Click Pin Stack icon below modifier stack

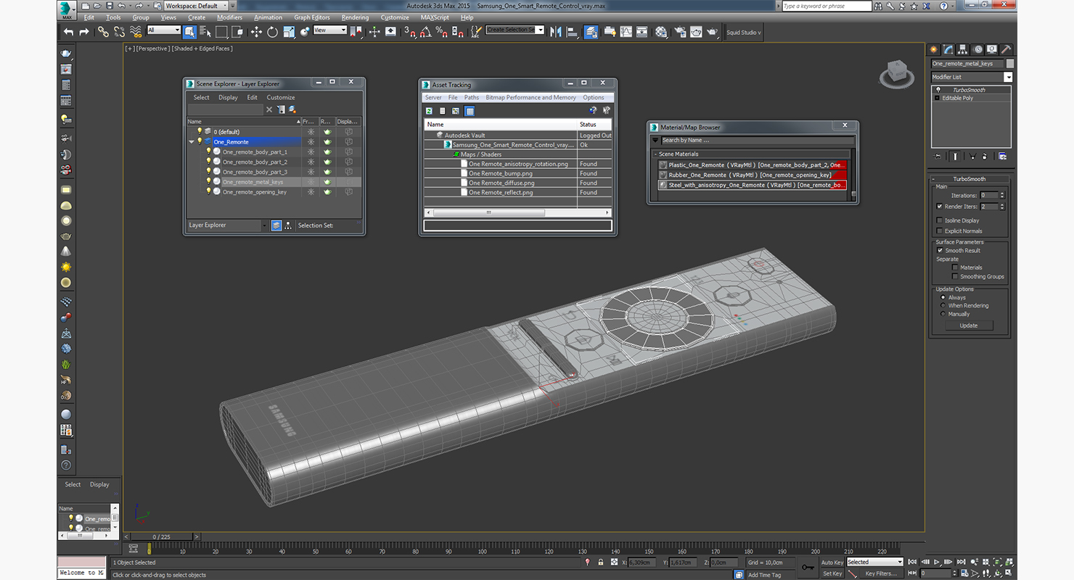pyautogui.click(x=938, y=156)
